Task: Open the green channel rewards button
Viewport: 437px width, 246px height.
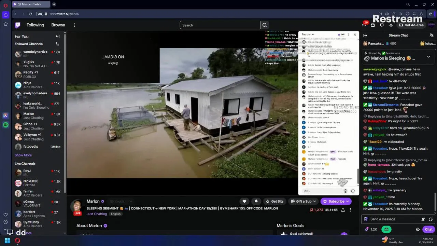Action: pyautogui.click(x=386, y=229)
